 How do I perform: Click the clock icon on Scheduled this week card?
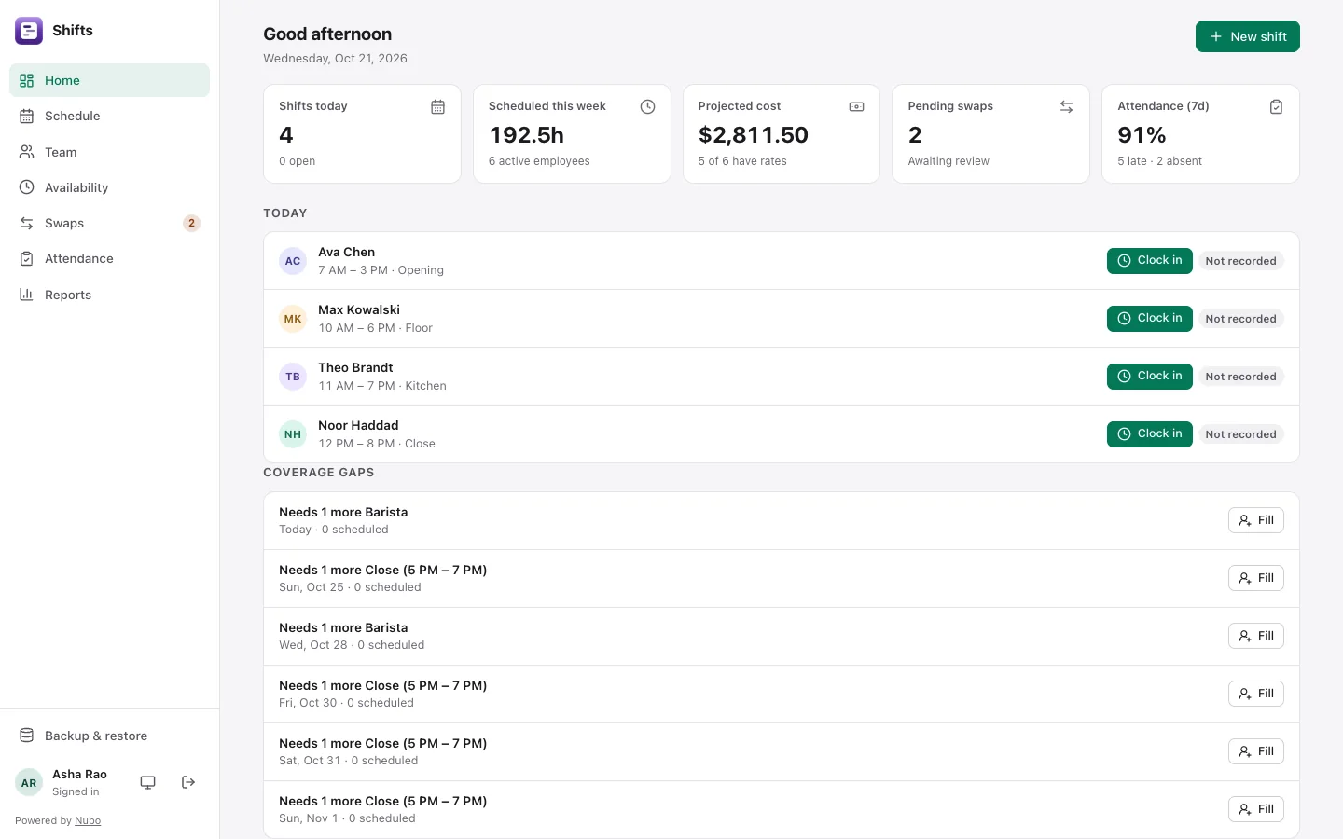[x=647, y=107]
